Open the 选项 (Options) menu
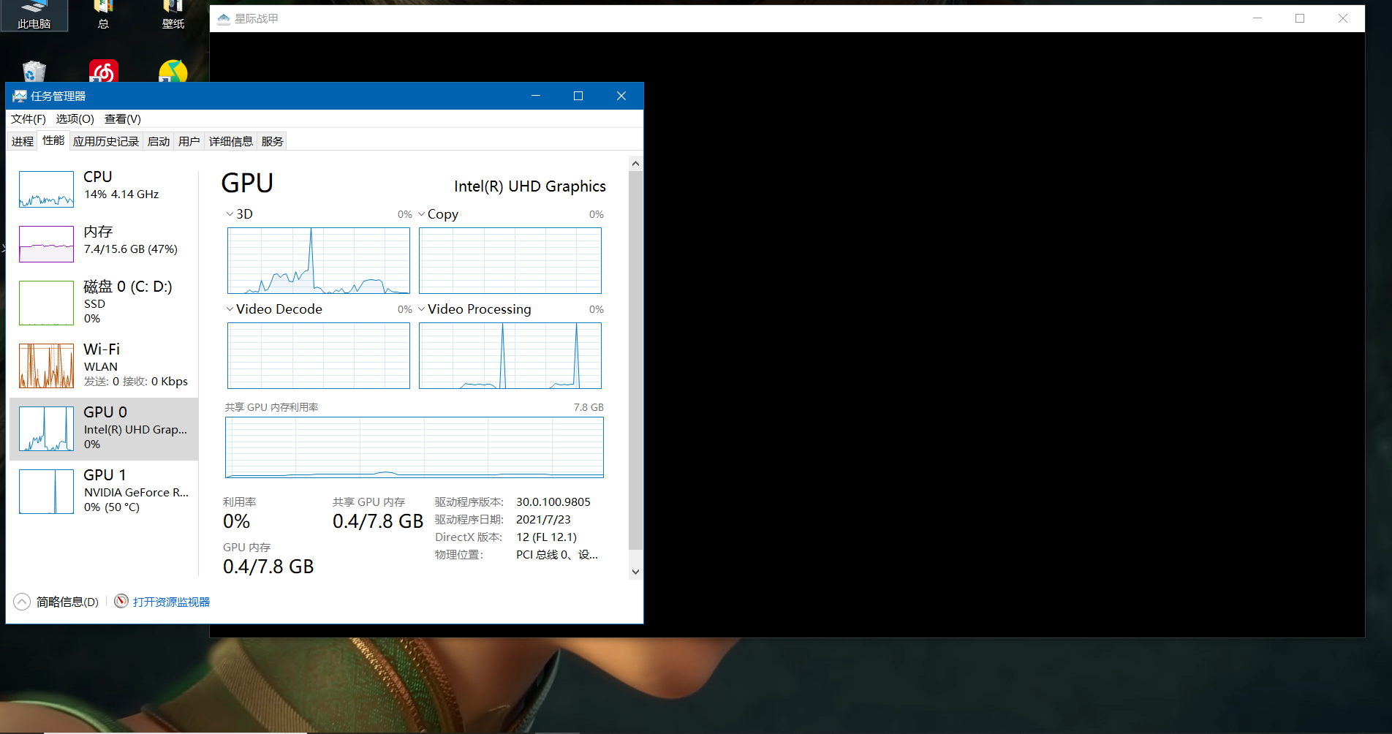The width and height of the screenshot is (1392, 734). coord(74,118)
